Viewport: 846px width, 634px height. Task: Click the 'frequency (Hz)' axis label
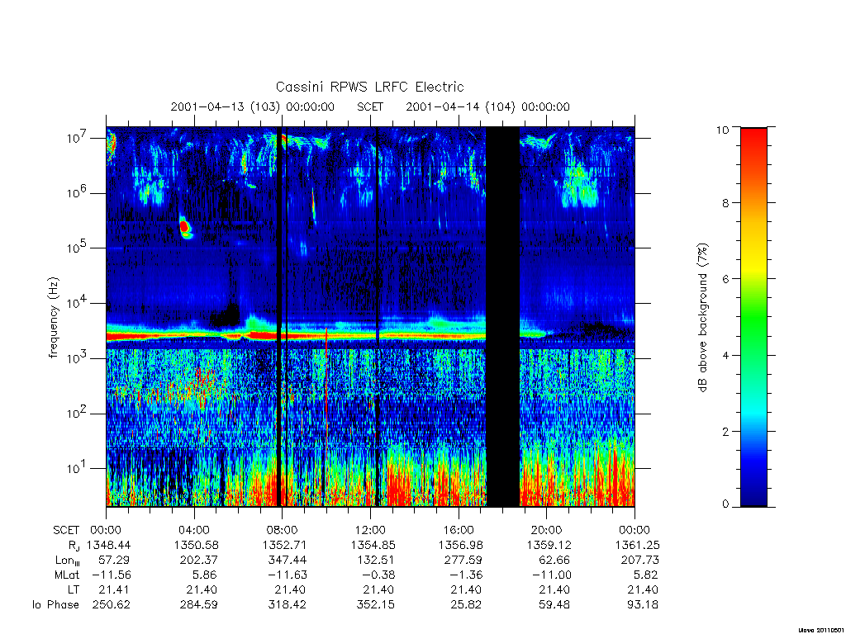(x=53, y=317)
